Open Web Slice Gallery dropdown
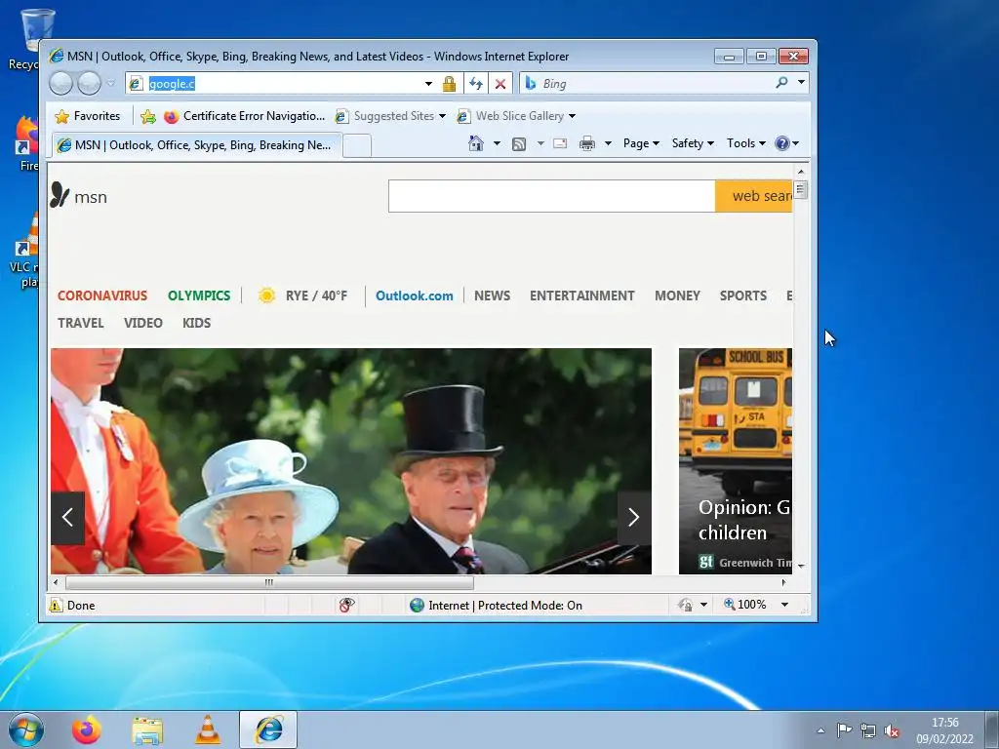Viewport: 999px width, 749px height. [x=516, y=116]
